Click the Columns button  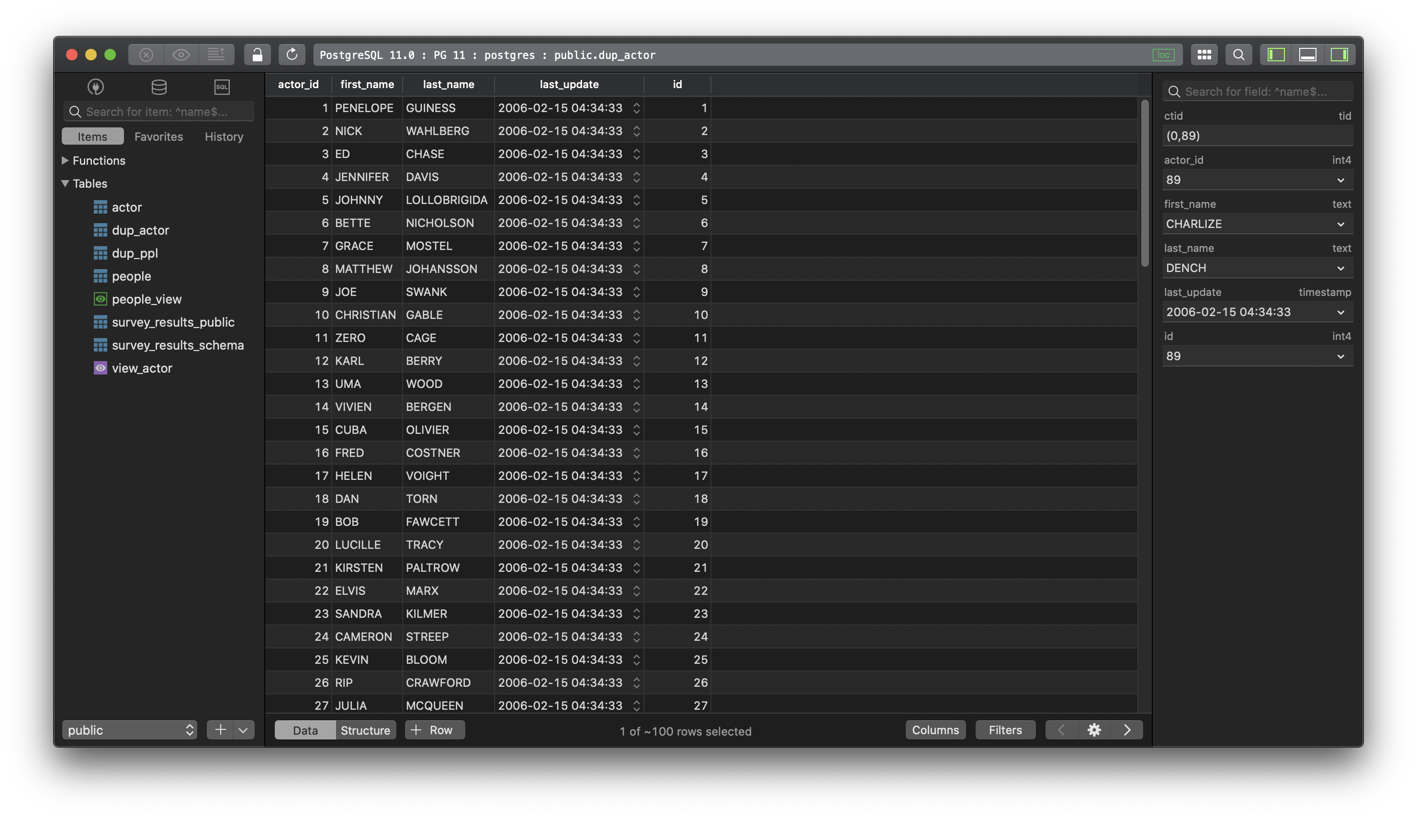tap(935, 730)
